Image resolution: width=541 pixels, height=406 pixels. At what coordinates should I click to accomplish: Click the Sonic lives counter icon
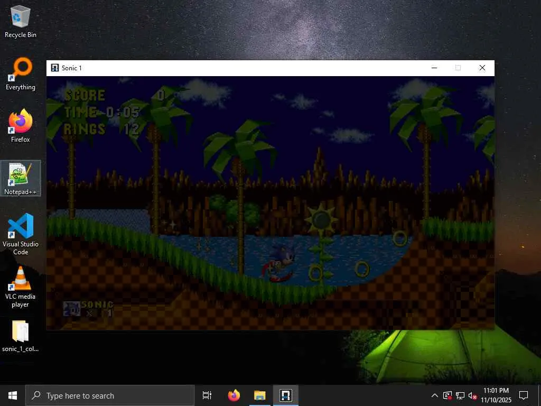click(x=72, y=309)
